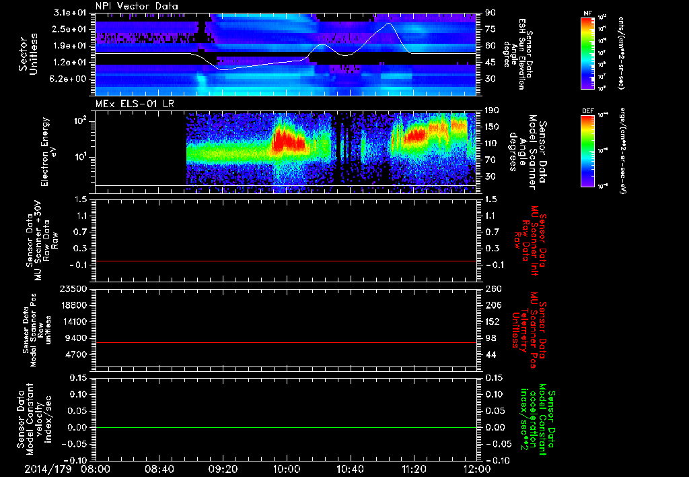Click the NF color bar gradient
Image resolution: width=689 pixels, height=477 pixels.
click(x=588, y=53)
